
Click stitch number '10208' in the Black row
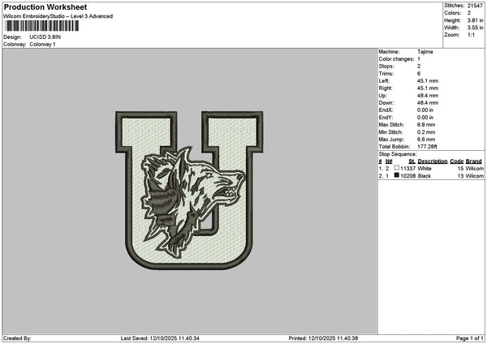pyautogui.click(x=407, y=176)
